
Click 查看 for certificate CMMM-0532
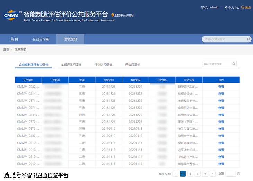[221, 87]
